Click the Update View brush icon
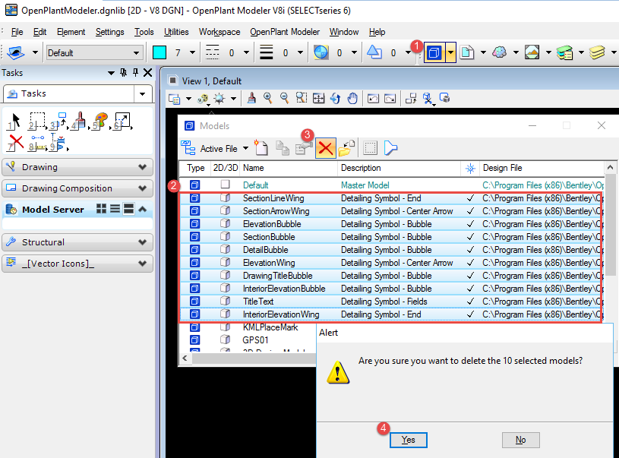The image size is (619, 458). point(251,98)
